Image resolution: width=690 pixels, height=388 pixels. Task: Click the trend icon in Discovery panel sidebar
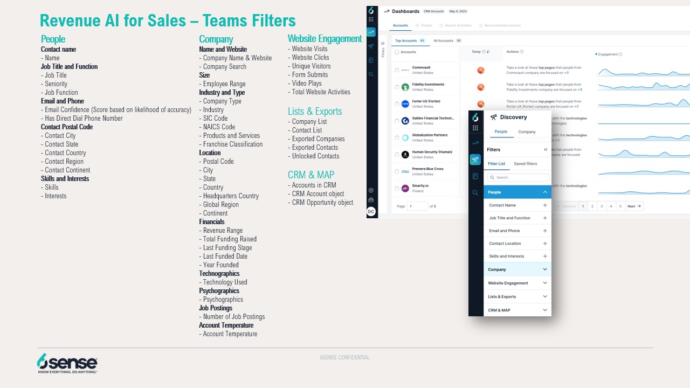(x=475, y=143)
